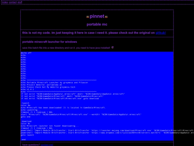Click 'portable minecraft launcher for windows' heading

(50, 42)
